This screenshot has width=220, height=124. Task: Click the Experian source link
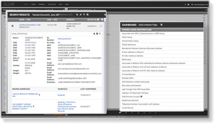click(x=61, y=95)
